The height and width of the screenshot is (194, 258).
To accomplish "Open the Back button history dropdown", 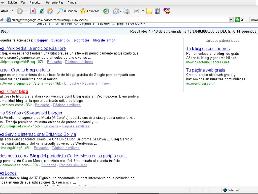I will 12,11.
